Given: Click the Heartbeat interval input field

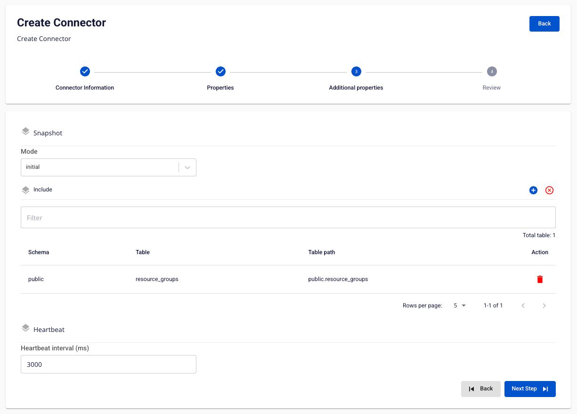Looking at the screenshot, I should point(108,364).
